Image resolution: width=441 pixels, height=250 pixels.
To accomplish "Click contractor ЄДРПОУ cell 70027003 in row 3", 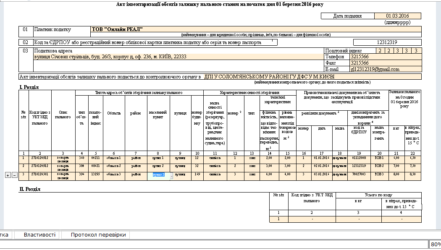I will [x=359, y=174].
